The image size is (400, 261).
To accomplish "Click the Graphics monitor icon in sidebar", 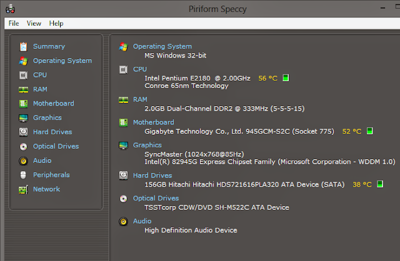I will 23,118.
